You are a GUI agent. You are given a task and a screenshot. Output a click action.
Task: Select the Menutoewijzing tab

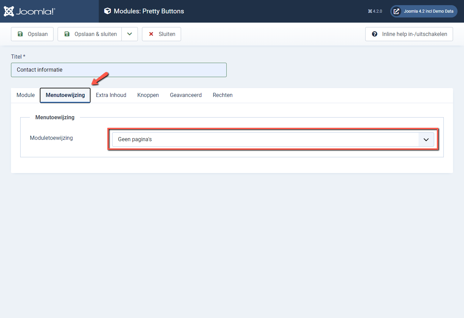click(x=65, y=95)
